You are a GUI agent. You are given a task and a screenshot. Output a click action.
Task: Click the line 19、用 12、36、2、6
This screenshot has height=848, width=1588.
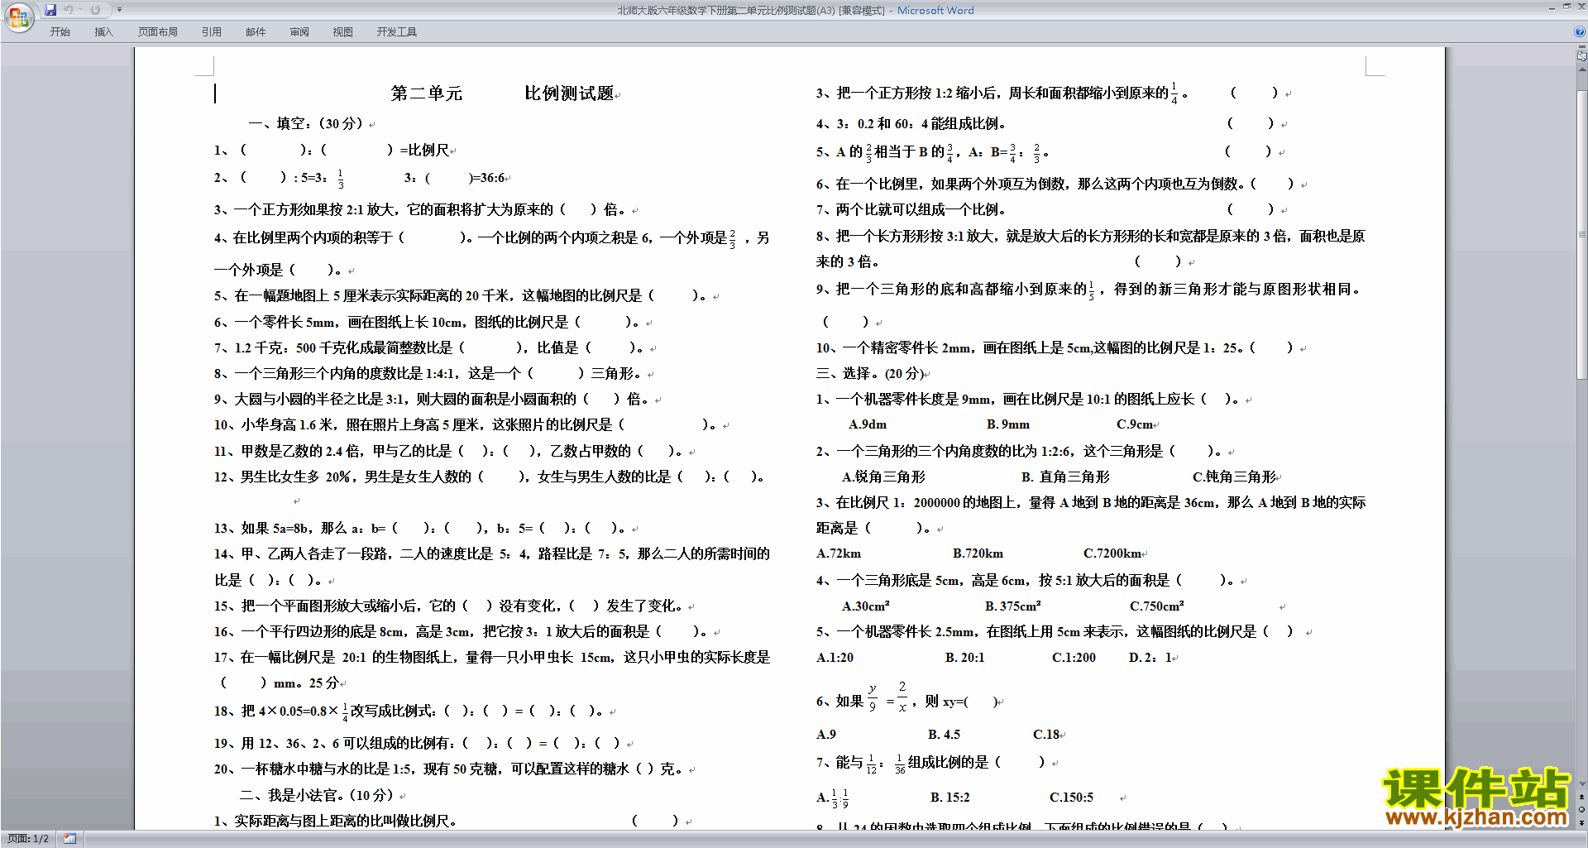tap(419, 743)
